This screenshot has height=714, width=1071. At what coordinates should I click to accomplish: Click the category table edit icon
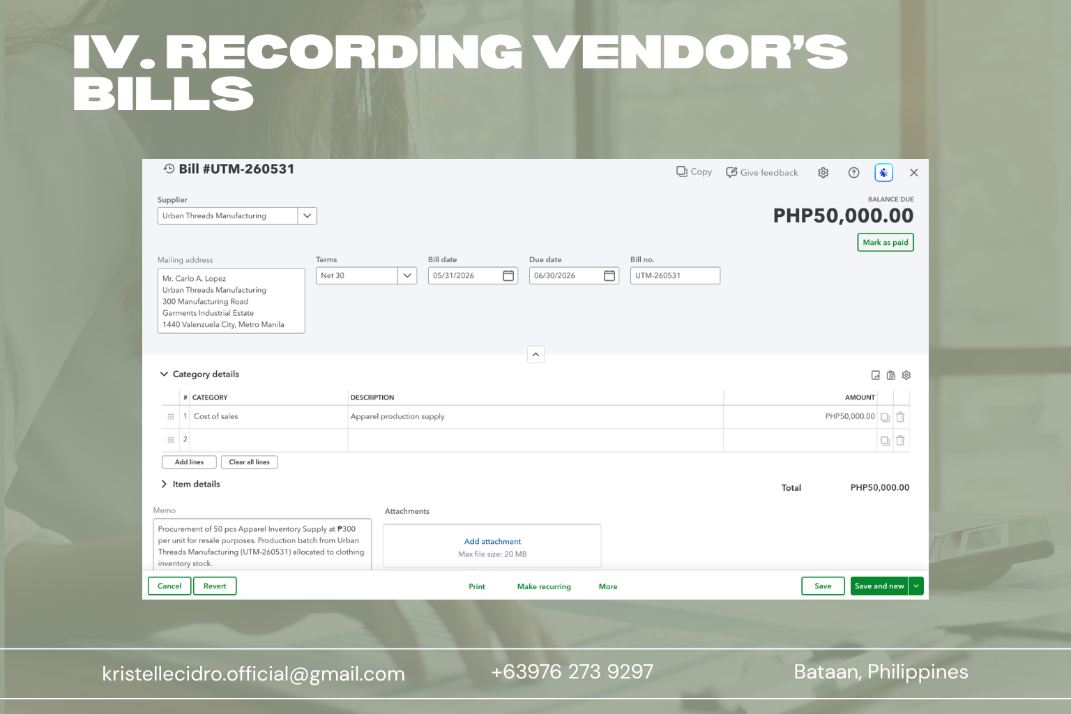pyautogui.click(x=876, y=375)
